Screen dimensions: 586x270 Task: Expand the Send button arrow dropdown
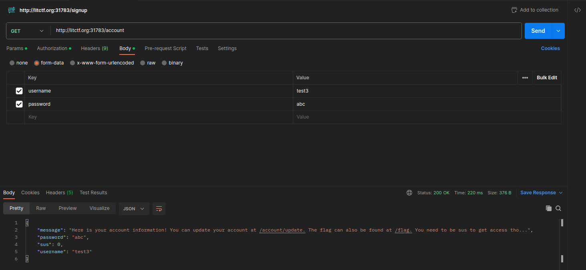coord(558,31)
